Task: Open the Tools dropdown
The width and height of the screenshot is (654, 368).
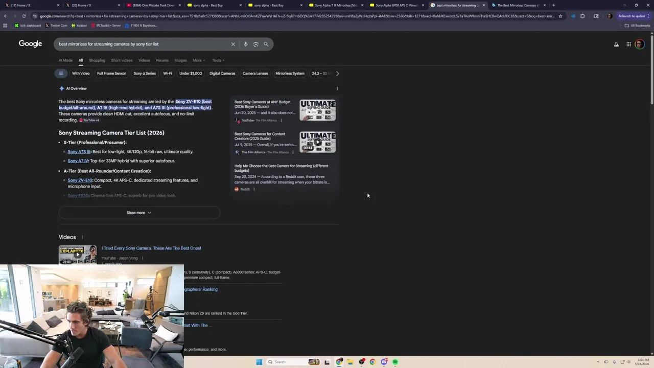Action: [x=218, y=60]
